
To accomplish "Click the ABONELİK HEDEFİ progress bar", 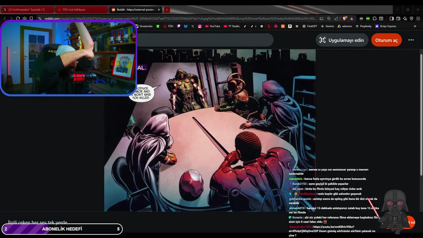I will 62,229.
